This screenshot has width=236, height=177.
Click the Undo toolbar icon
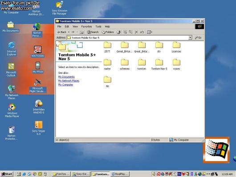142,32
